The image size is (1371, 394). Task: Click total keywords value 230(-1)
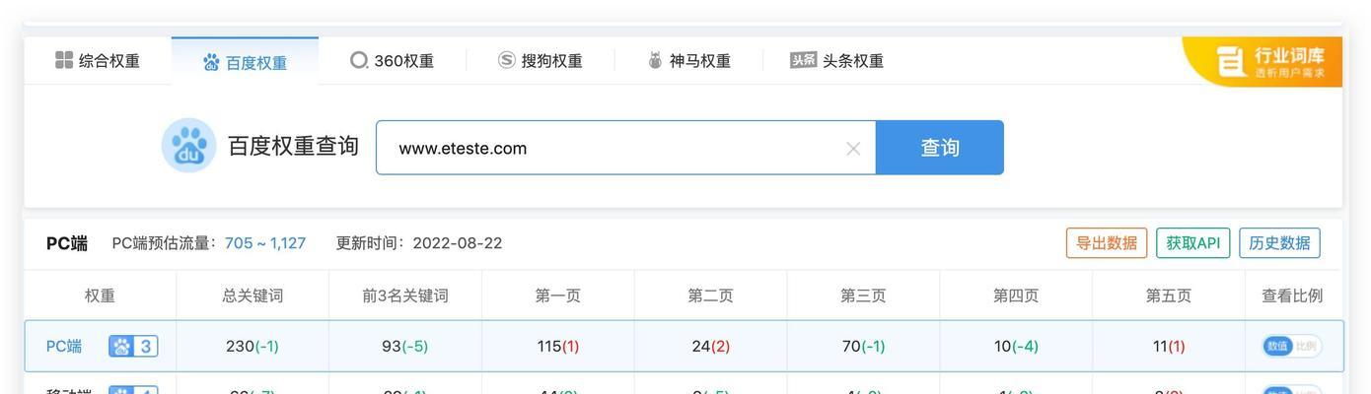pyautogui.click(x=253, y=346)
